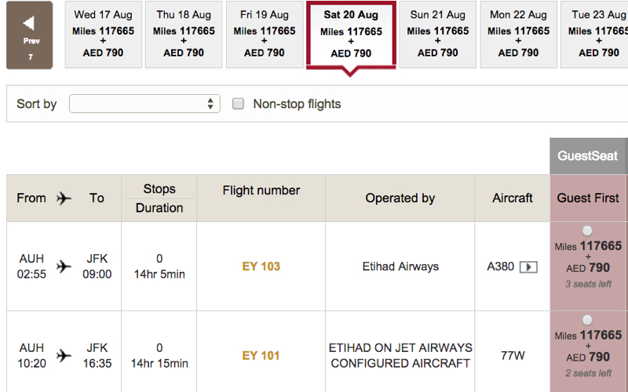Open the Sort by dropdown
This screenshot has width=628, height=392.
144,104
